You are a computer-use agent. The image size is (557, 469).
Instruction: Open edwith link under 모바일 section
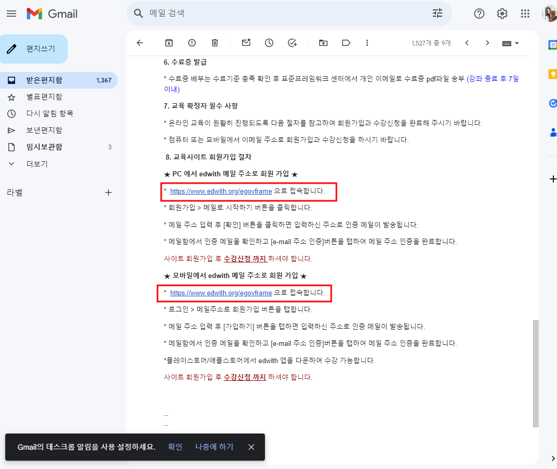coord(221,293)
